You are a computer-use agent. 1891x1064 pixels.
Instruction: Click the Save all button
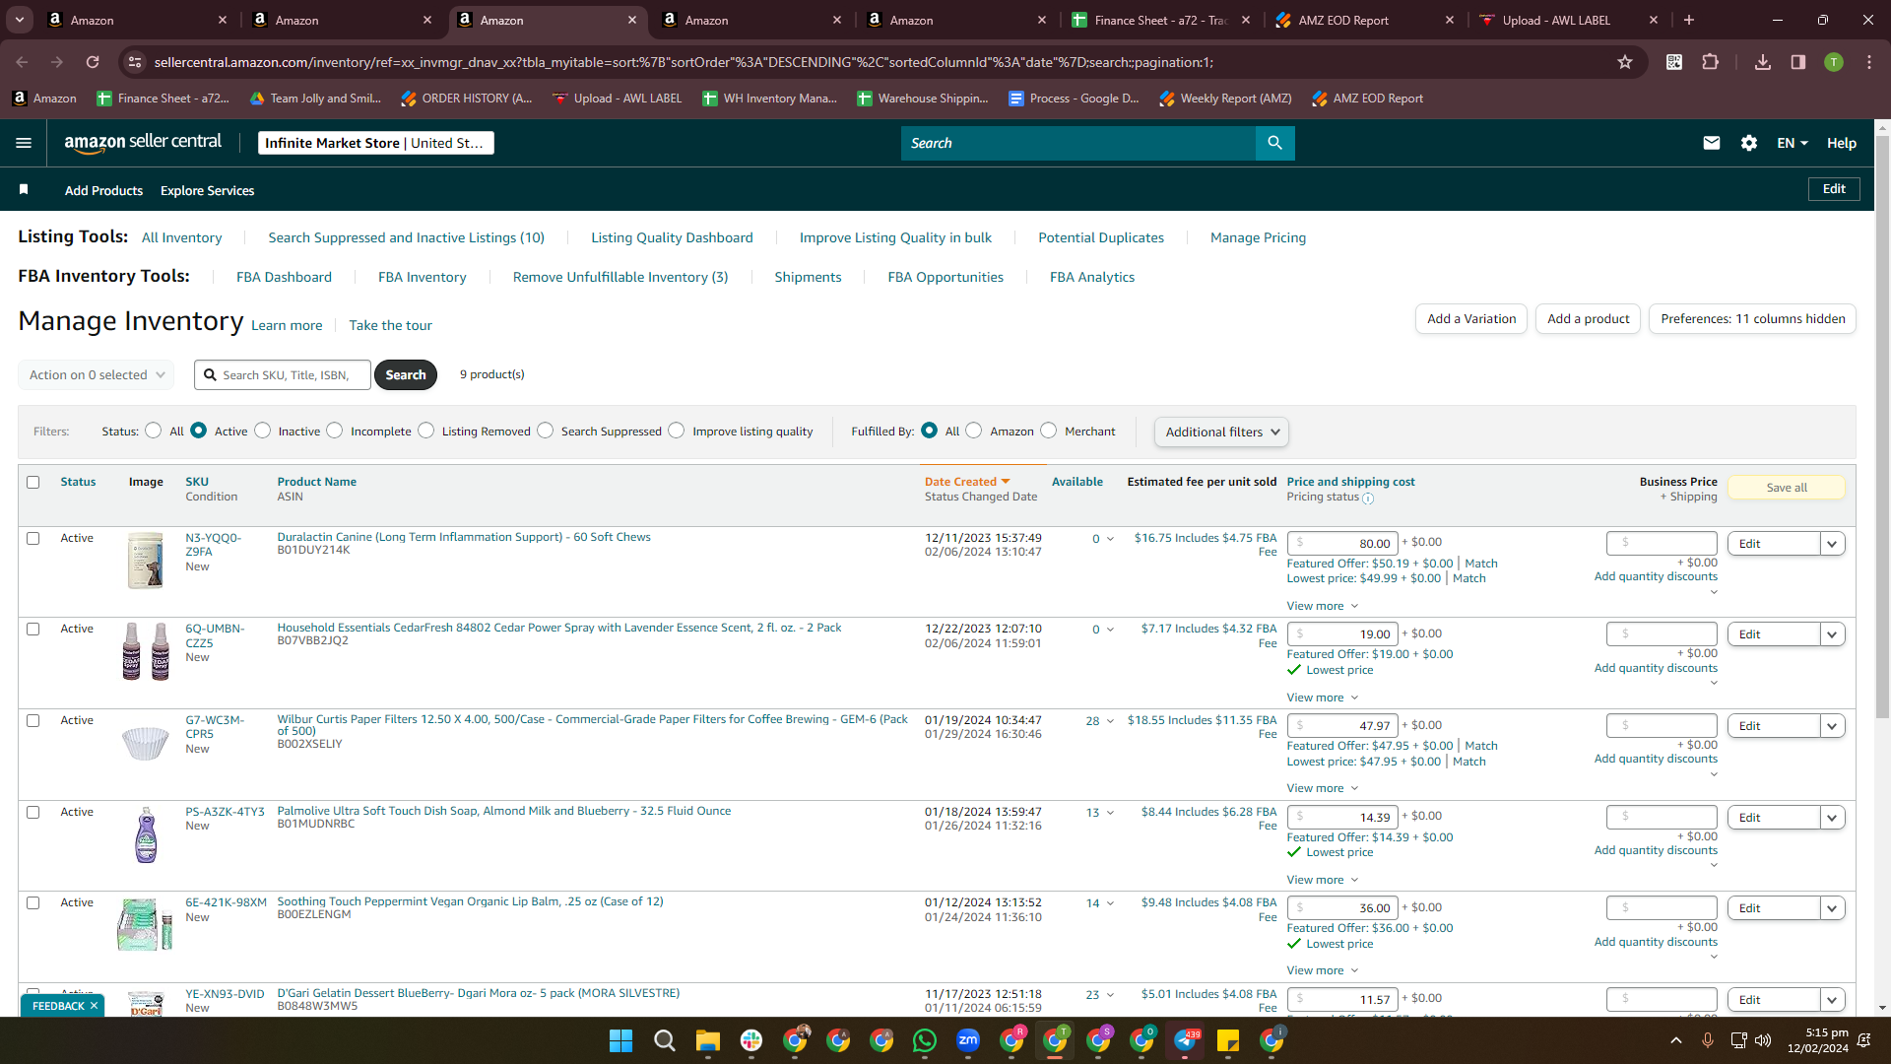(1787, 488)
